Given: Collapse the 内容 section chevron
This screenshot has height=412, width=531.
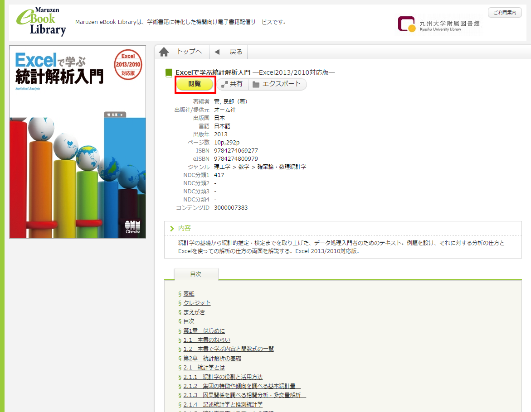Looking at the screenshot, I should [172, 229].
